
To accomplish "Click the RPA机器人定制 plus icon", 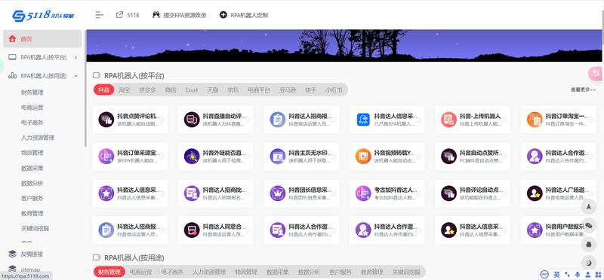I will 223,15.
